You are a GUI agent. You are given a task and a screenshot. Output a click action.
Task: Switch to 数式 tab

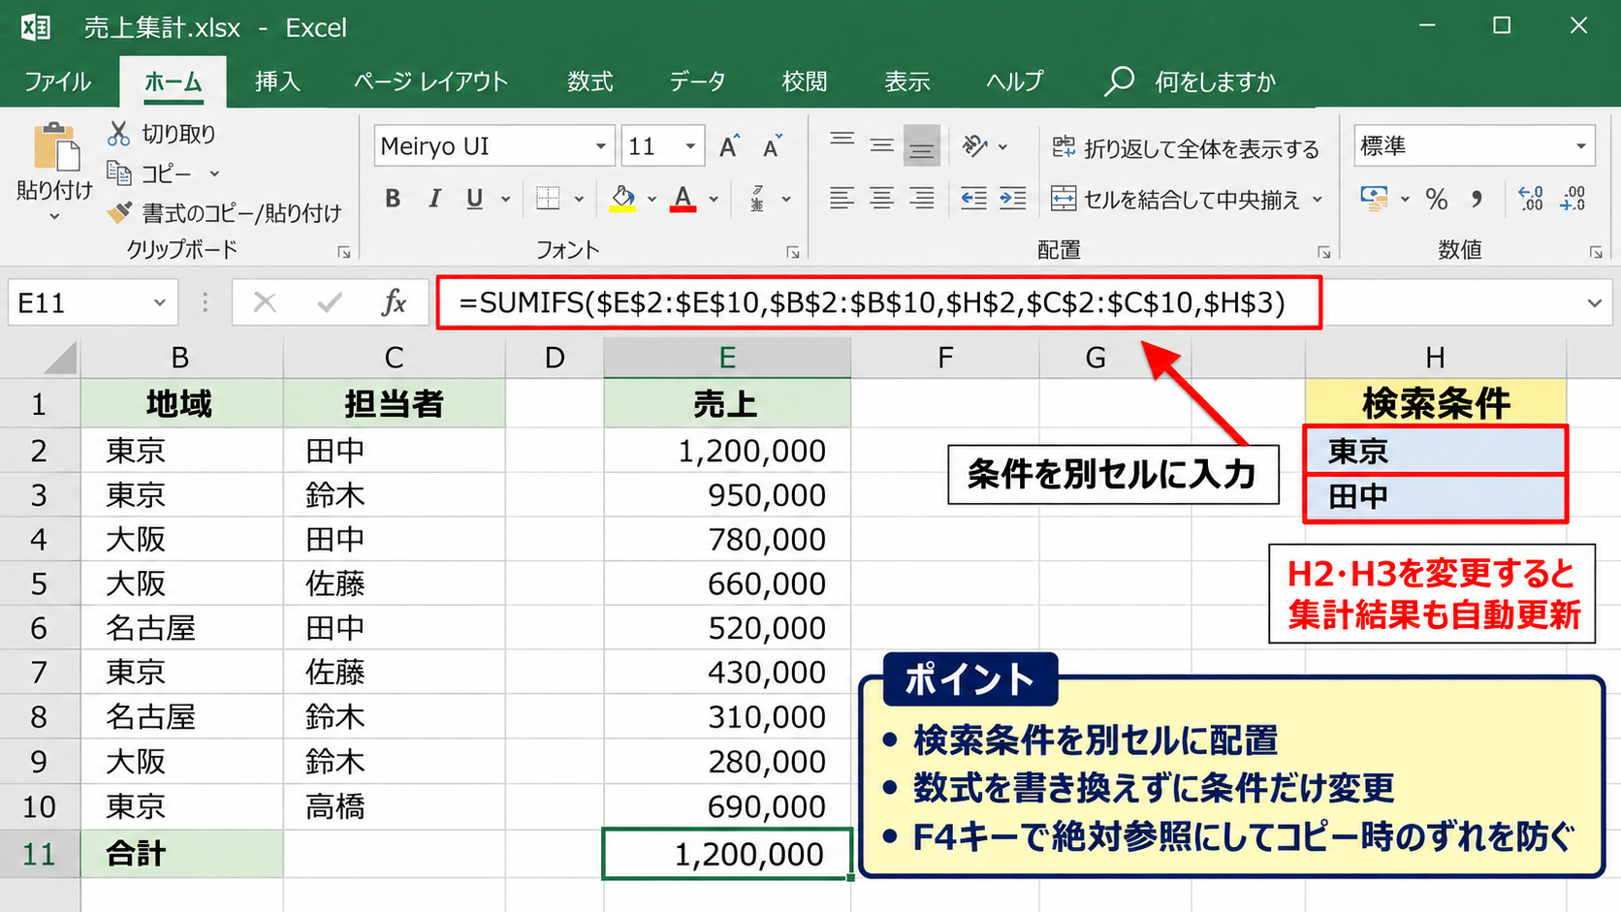click(x=589, y=81)
